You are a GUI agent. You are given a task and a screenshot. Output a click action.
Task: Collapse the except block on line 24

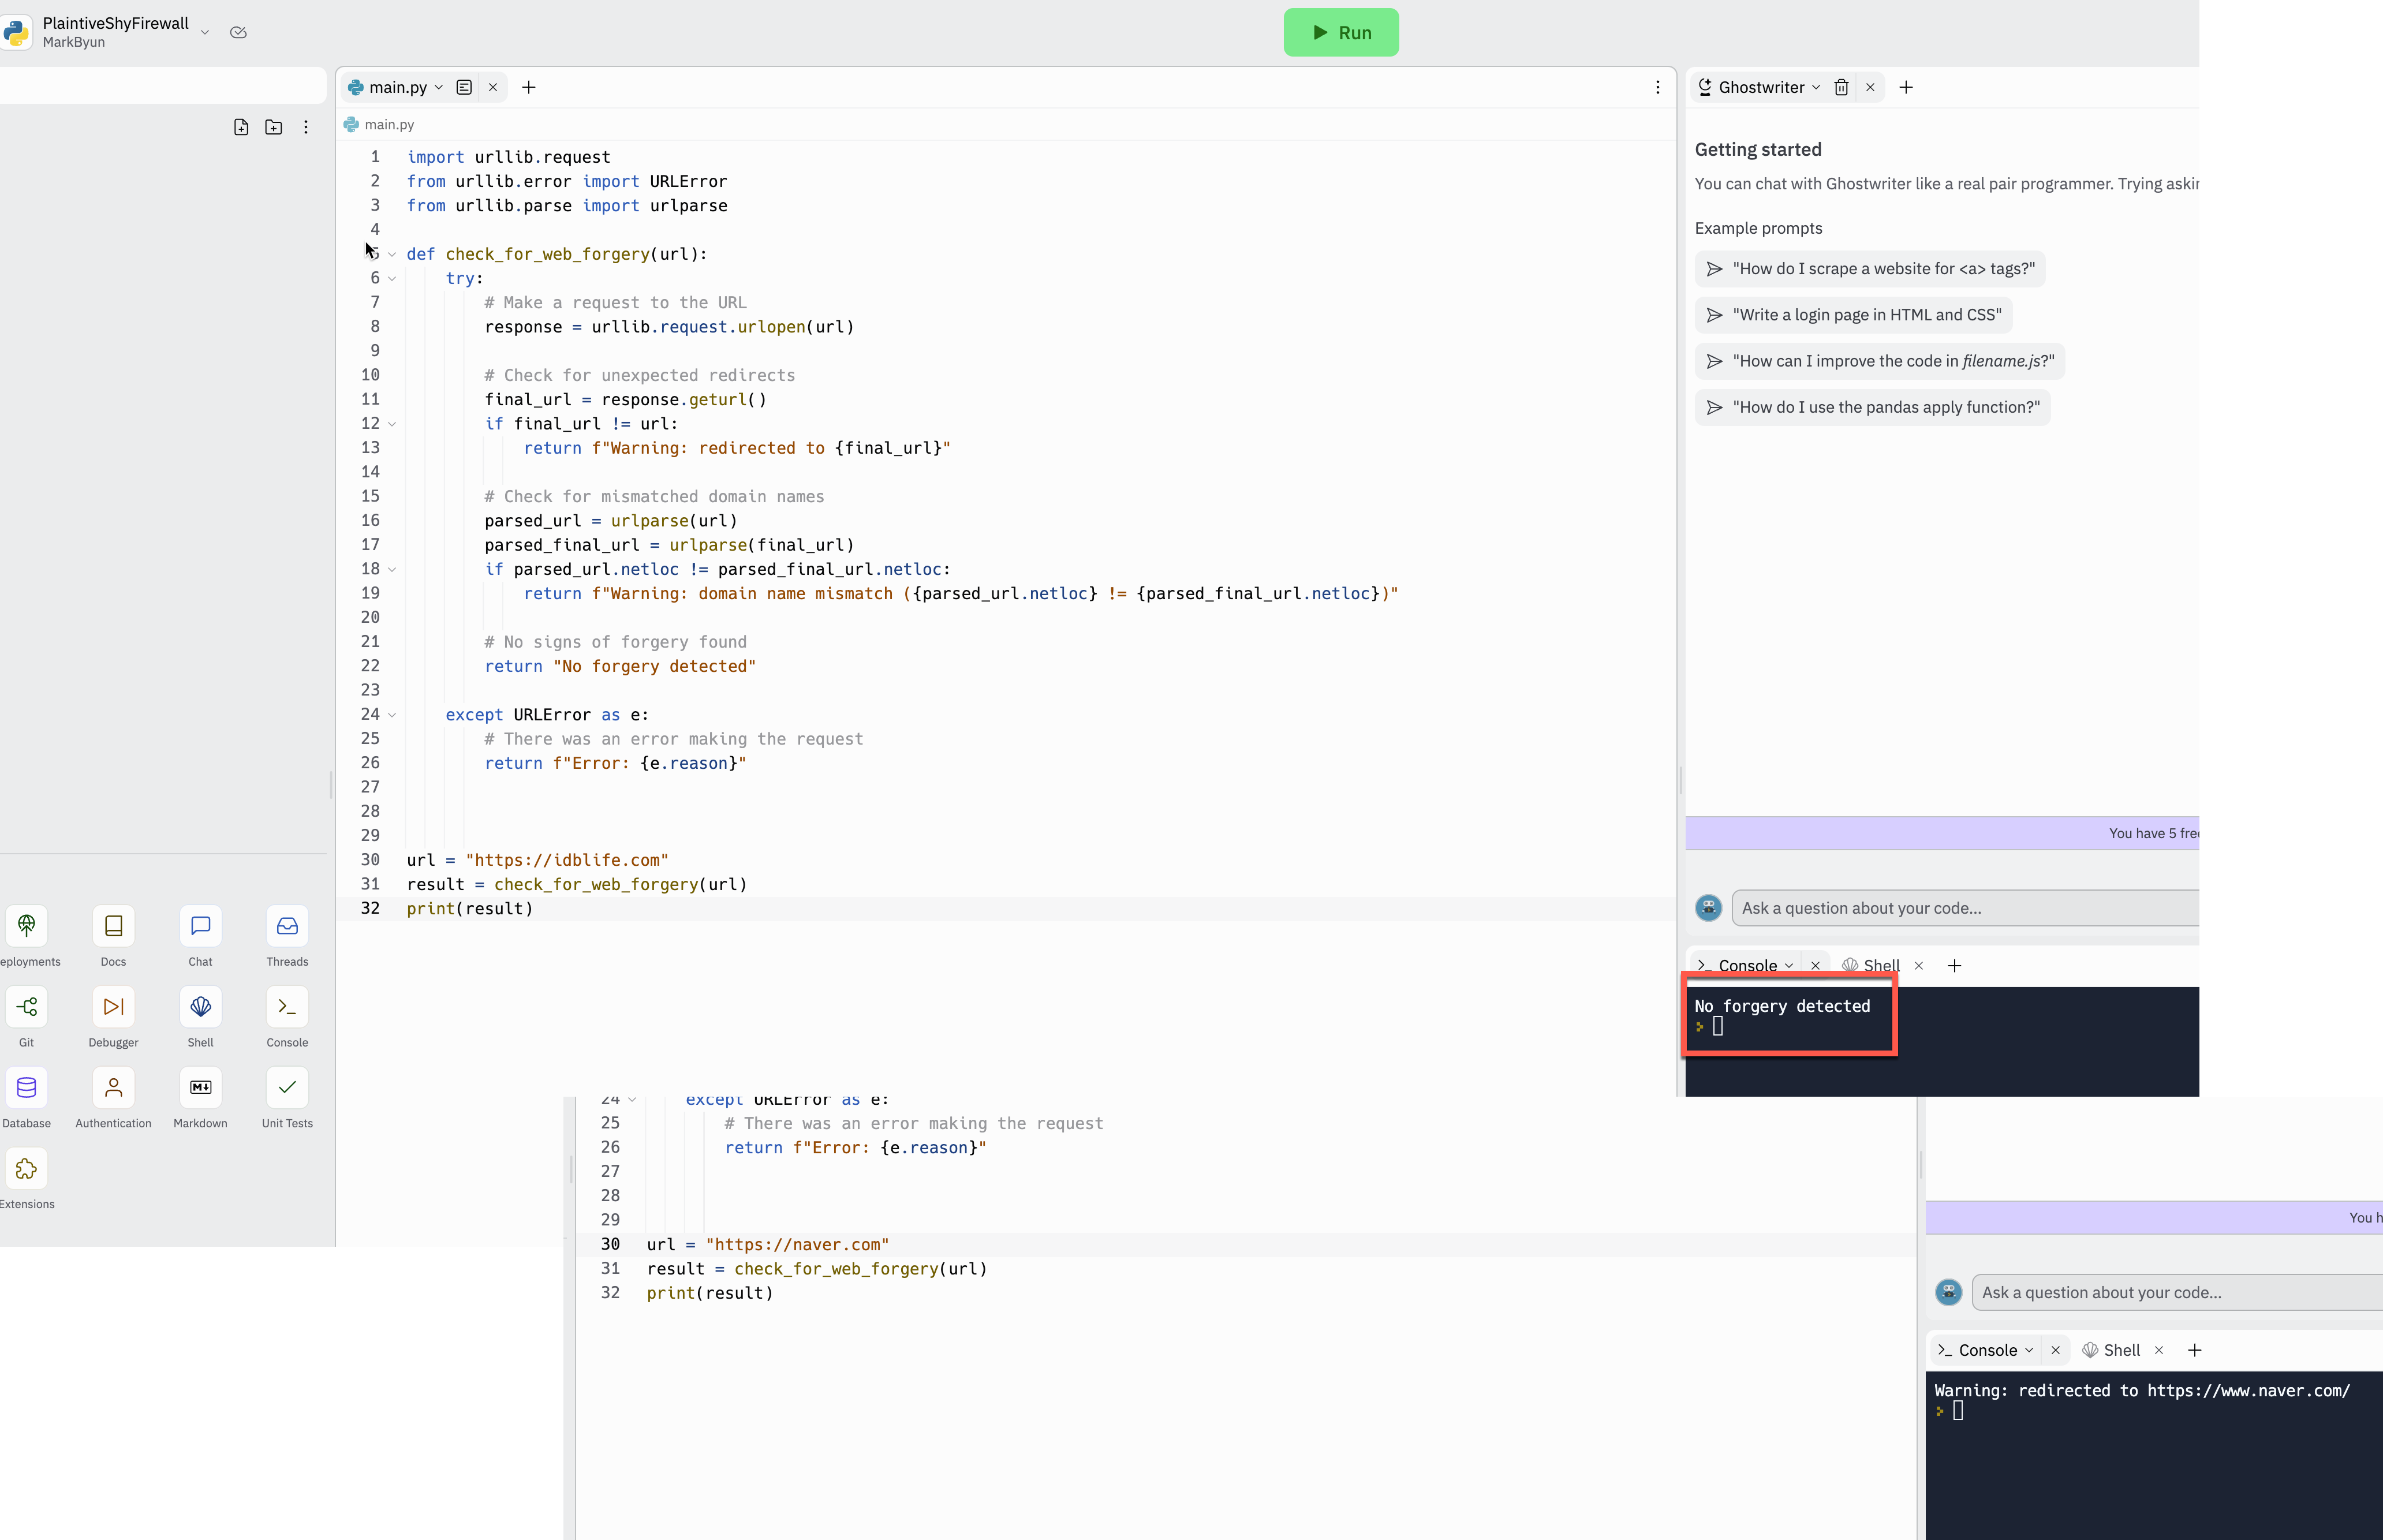392,715
